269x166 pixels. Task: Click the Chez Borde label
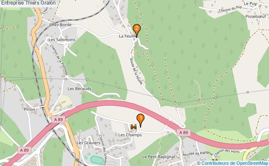click(60, 25)
